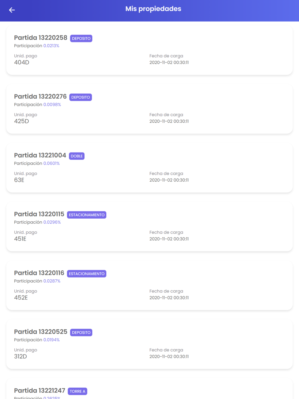This screenshot has width=299, height=399.
Task: Tap the 0.0296% participation value
Action: [x=52, y=222]
